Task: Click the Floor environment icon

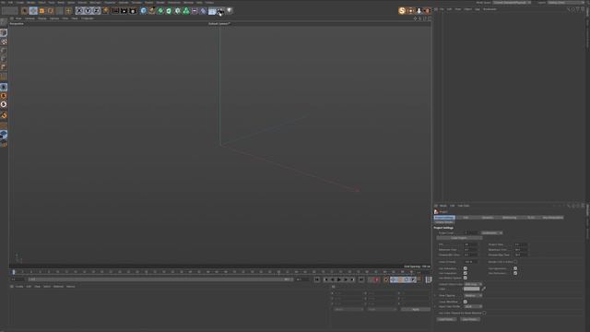Action: [212, 11]
